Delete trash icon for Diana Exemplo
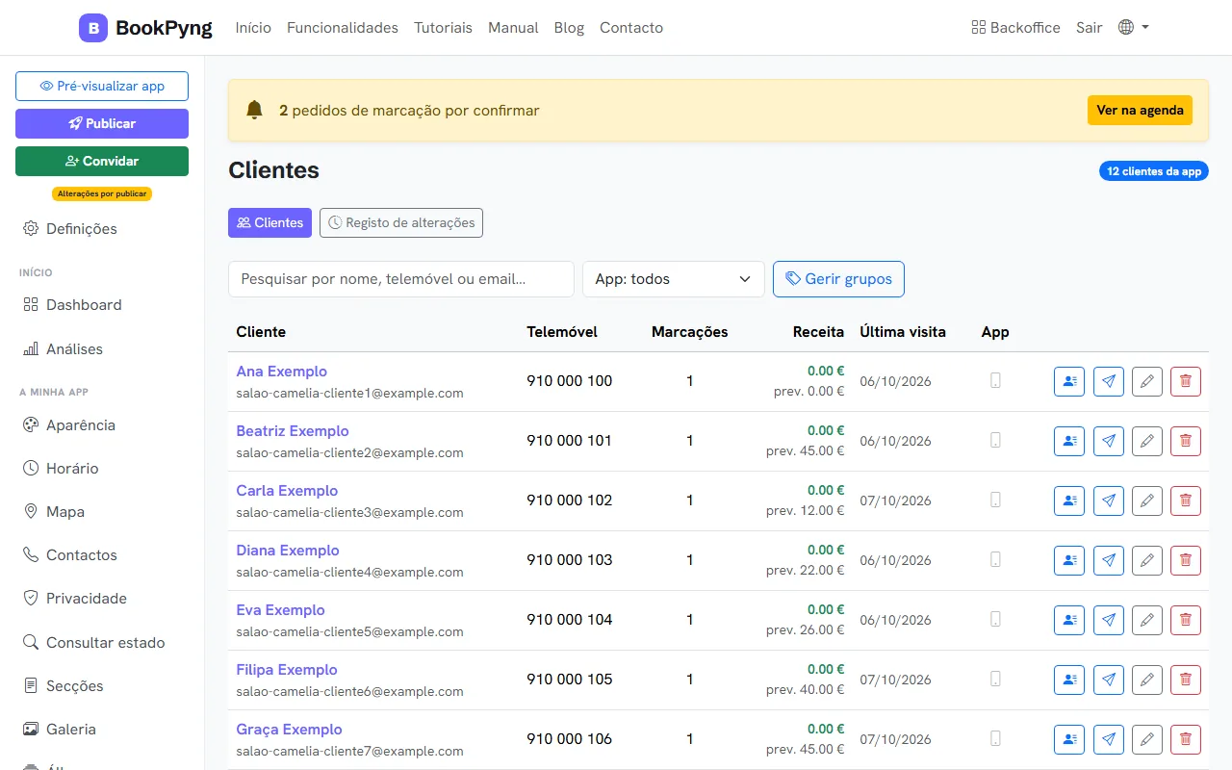The height and width of the screenshot is (770, 1232). pyautogui.click(x=1186, y=560)
